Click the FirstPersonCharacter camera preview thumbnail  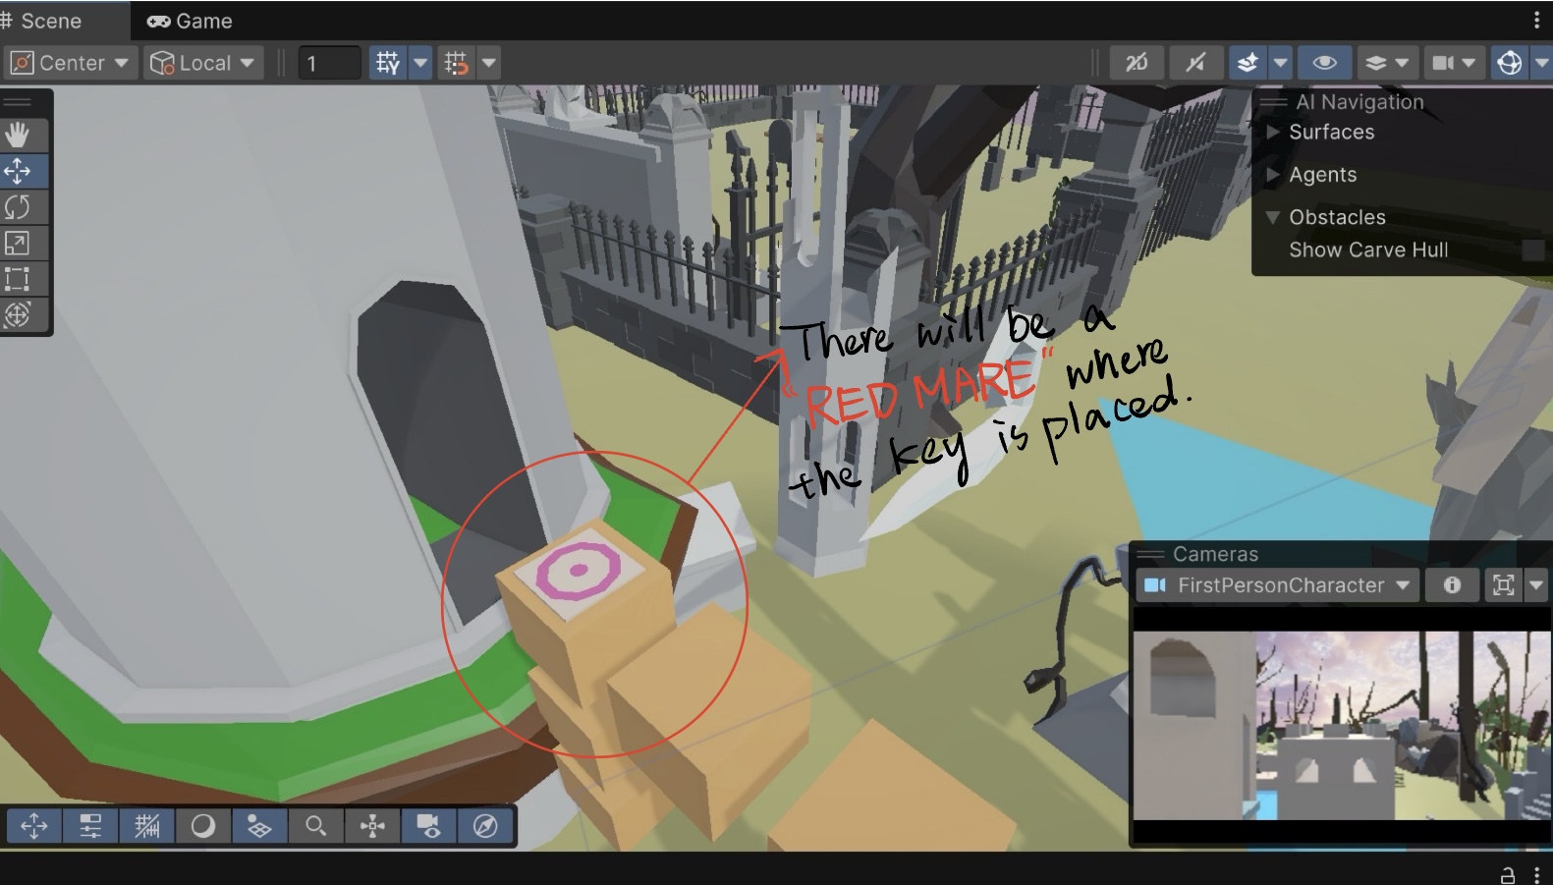(1341, 725)
